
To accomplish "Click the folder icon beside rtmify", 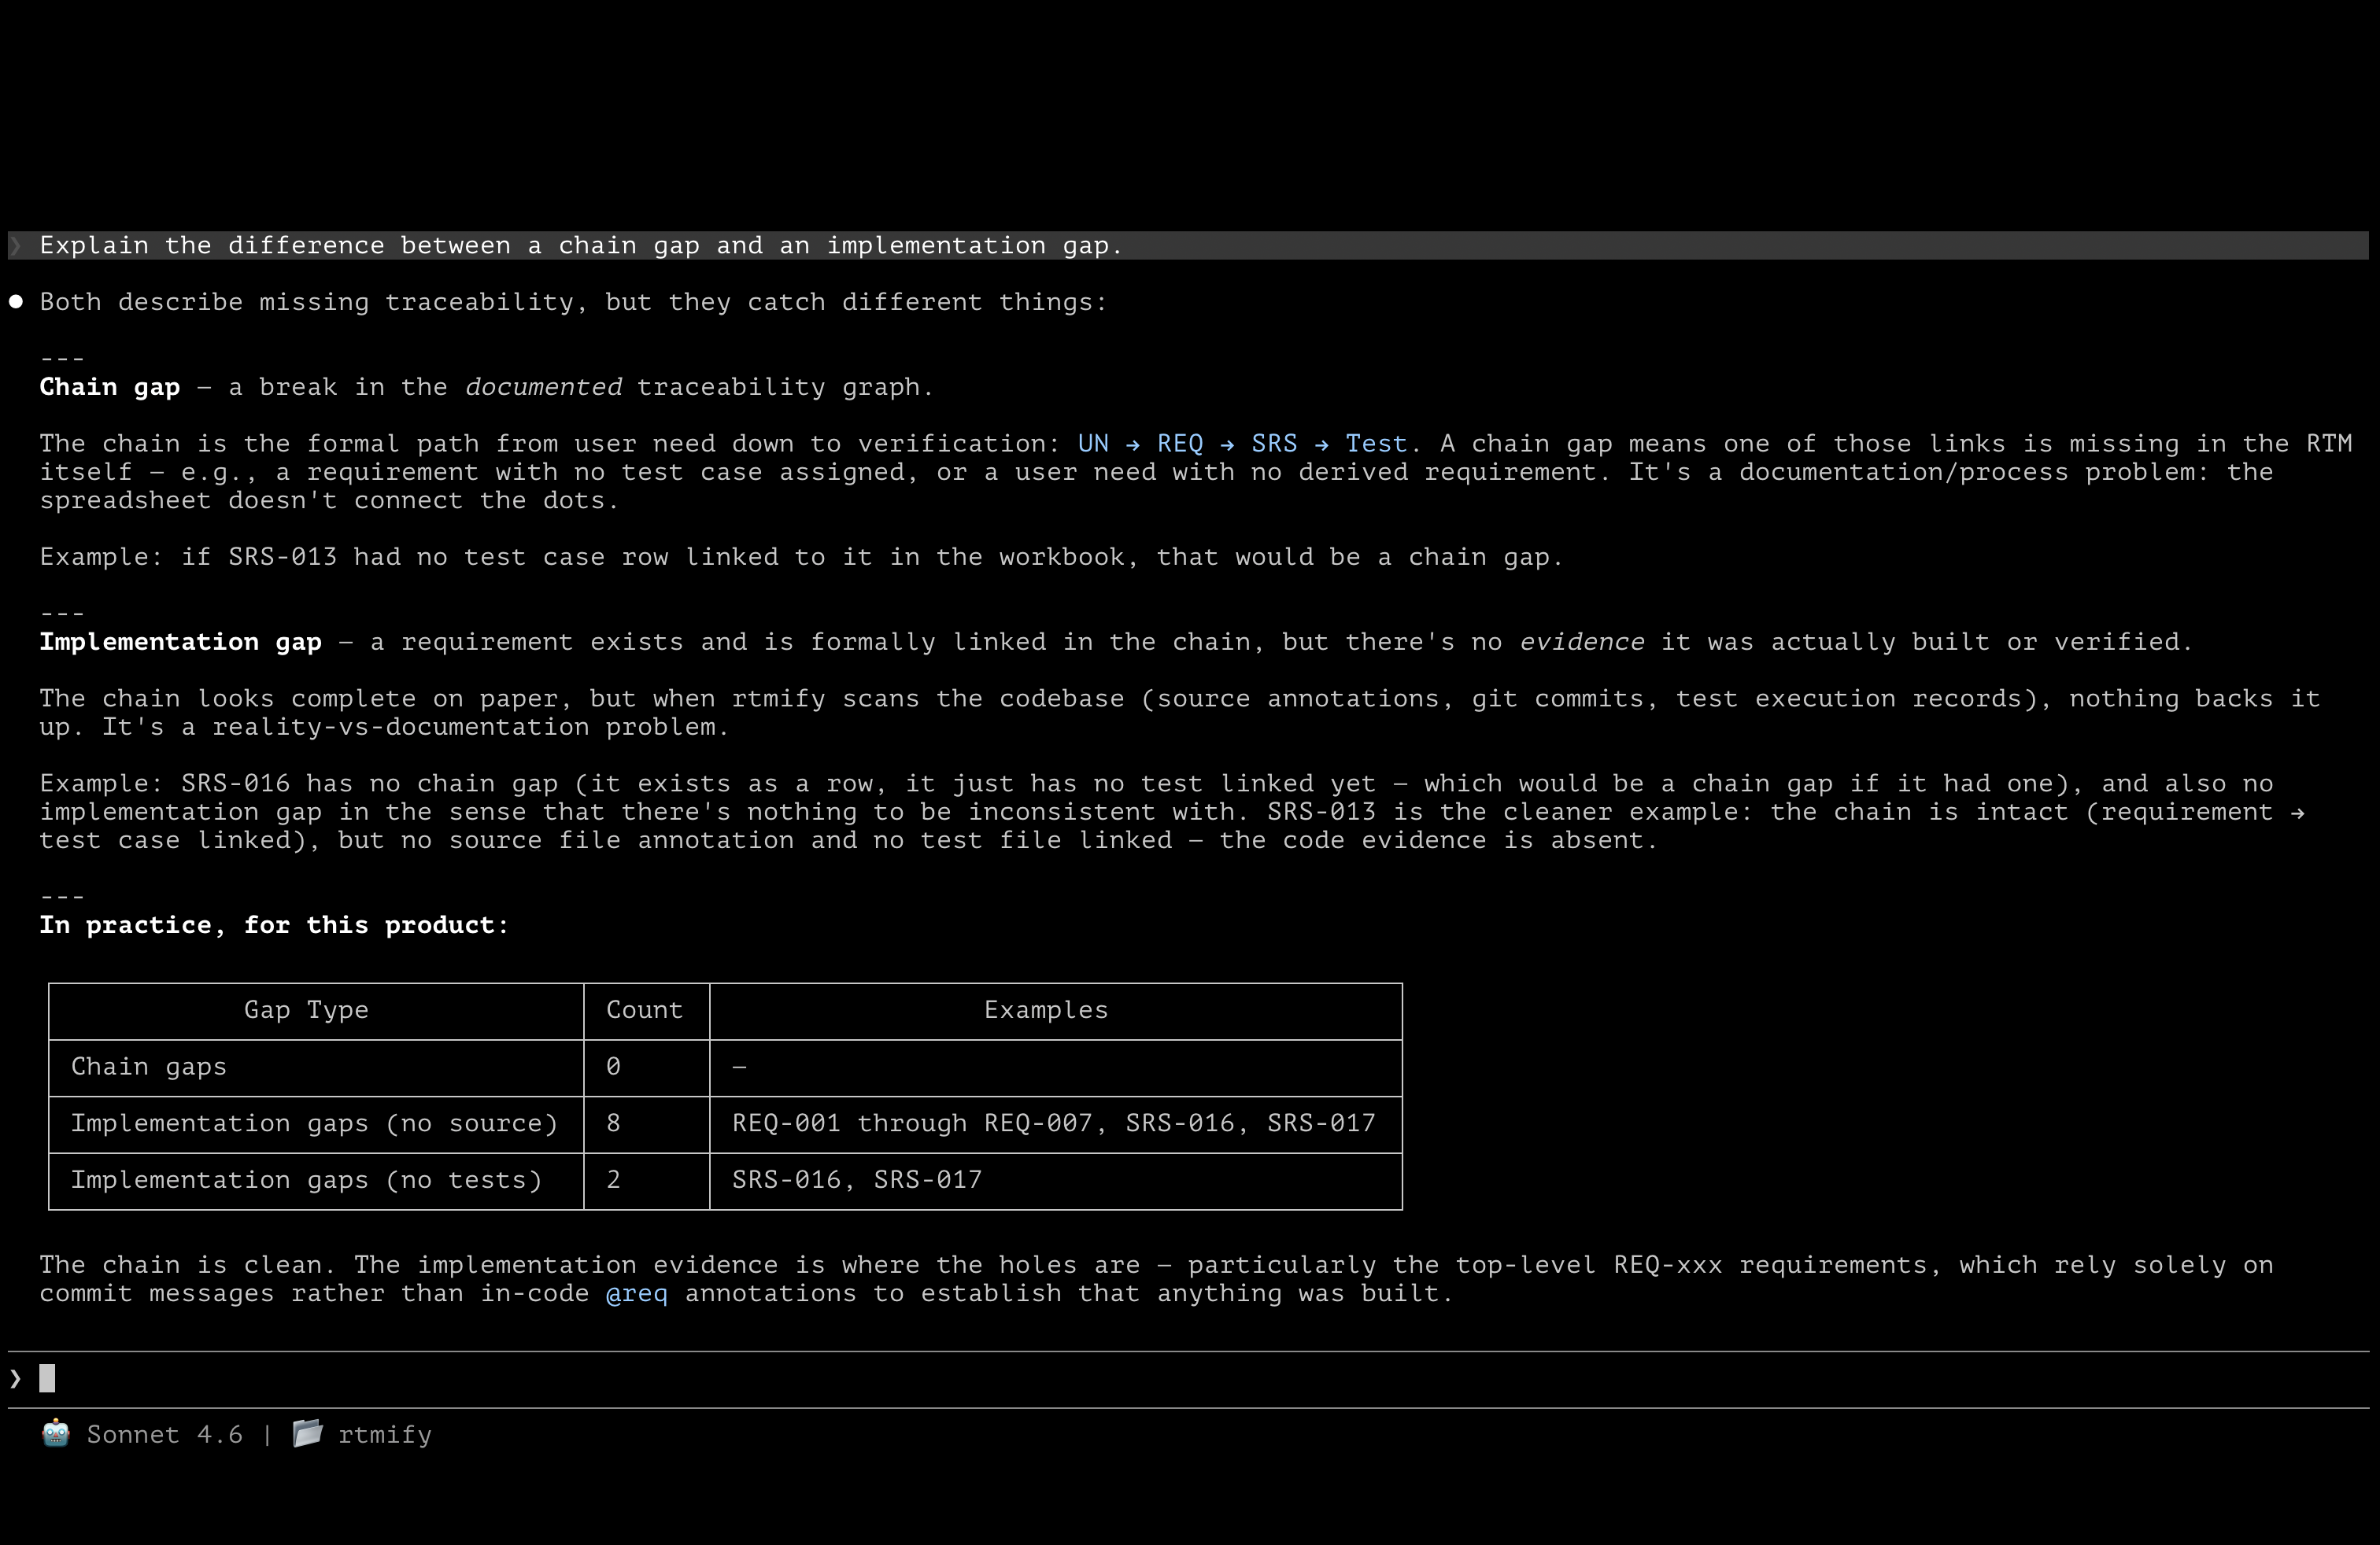I will click(306, 1434).
